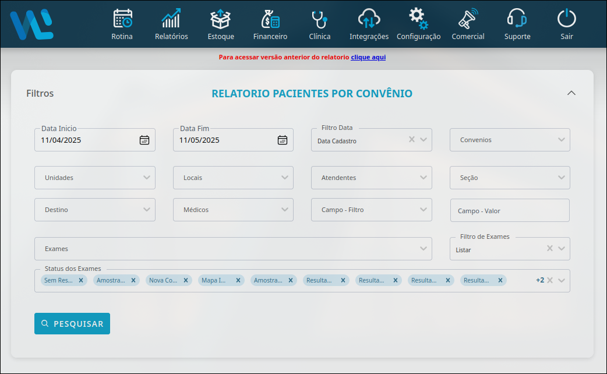Clear all Status dos Exames selections
Screen dimensions: 607x374
click(550, 280)
